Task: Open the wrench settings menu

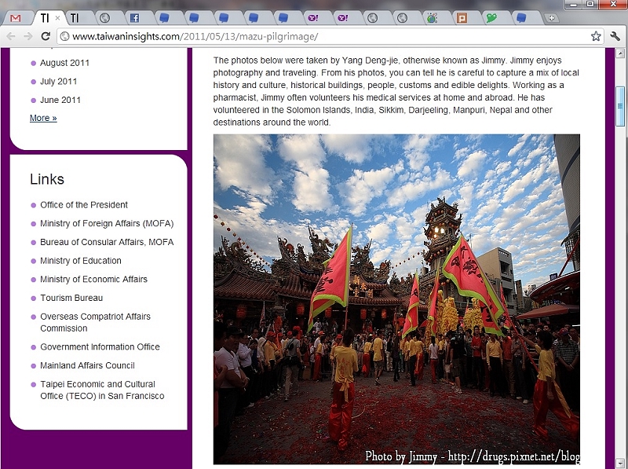Action: 615,36
